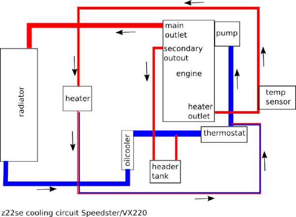Click the 'main outlet' label
Screen dimensions: 296x217
pos(176,30)
